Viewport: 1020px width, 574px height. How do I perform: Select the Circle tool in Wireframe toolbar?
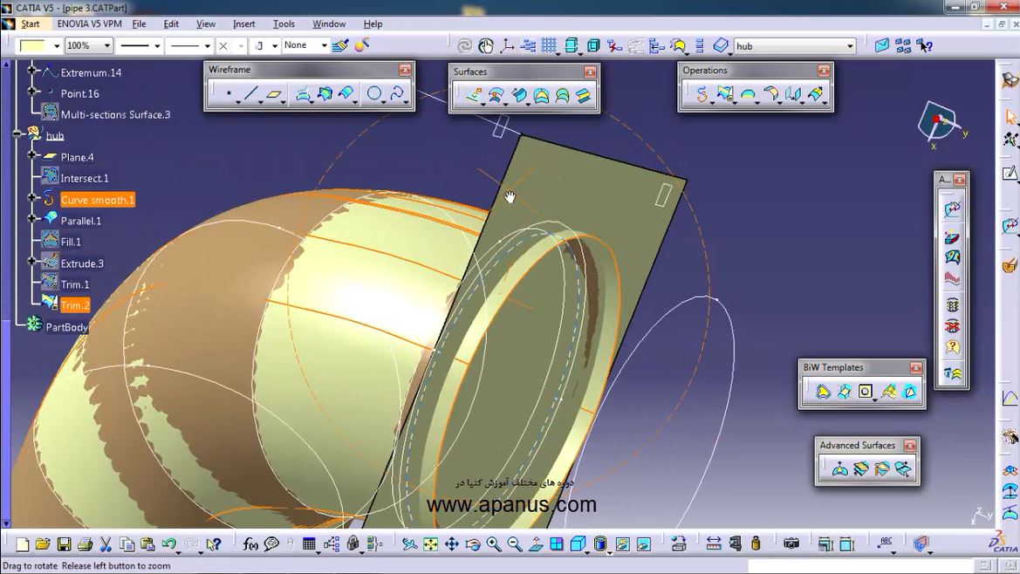pos(374,94)
